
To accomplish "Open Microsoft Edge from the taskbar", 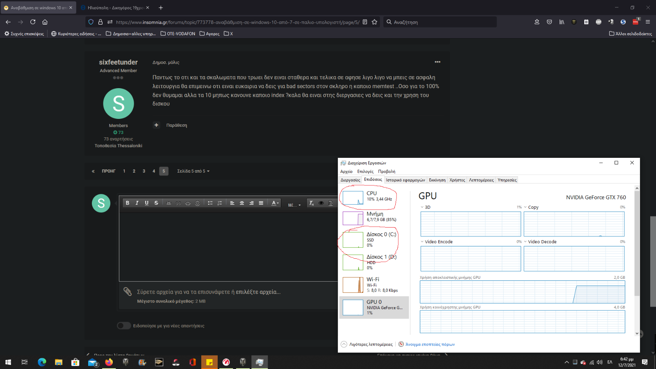I will click(42, 362).
